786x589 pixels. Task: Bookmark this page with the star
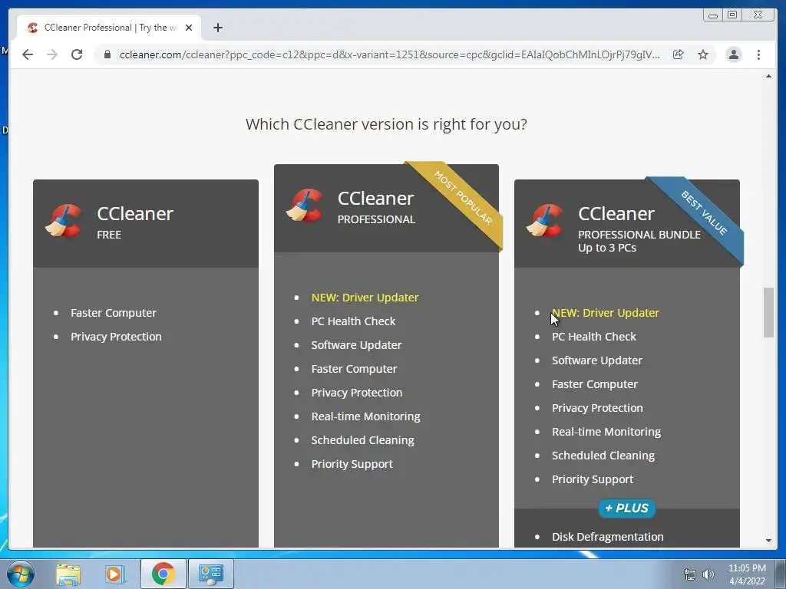coord(703,54)
